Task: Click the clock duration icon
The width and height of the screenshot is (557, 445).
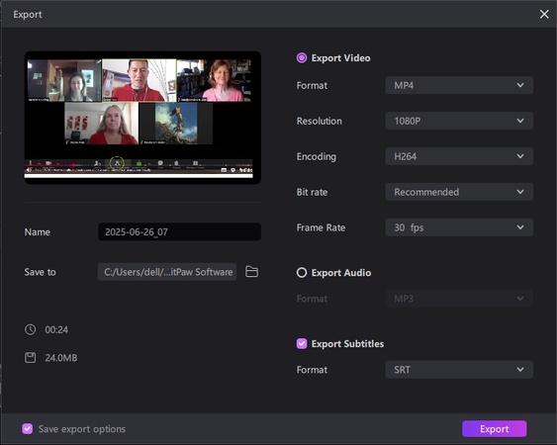Action: tap(31, 329)
